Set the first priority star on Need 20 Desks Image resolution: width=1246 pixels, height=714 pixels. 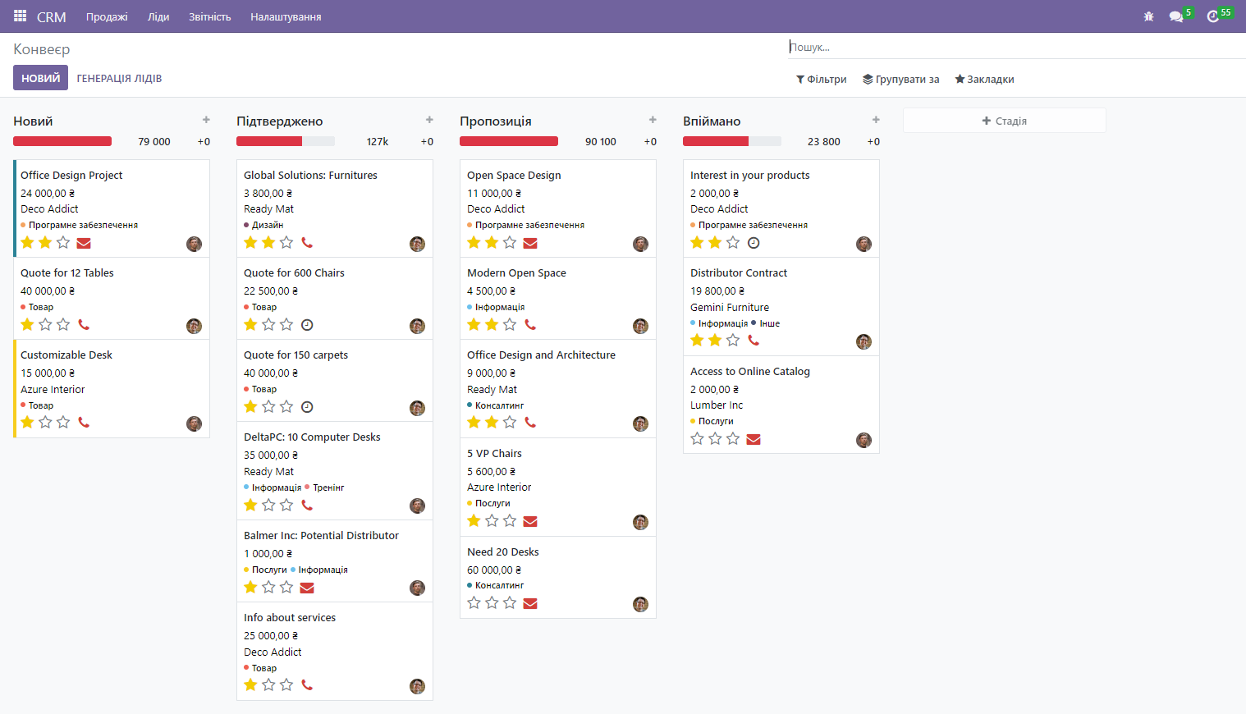tap(474, 602)
